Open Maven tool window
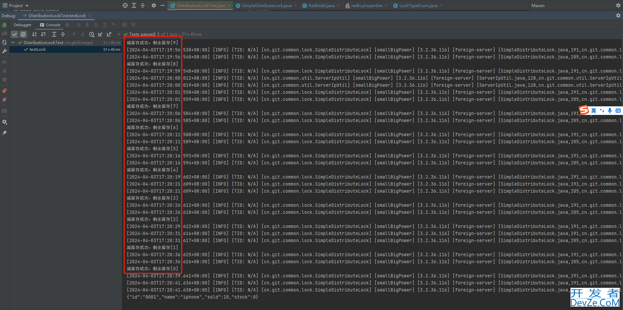Viewport: 623px width, 310px height. [x=538, y=5]
